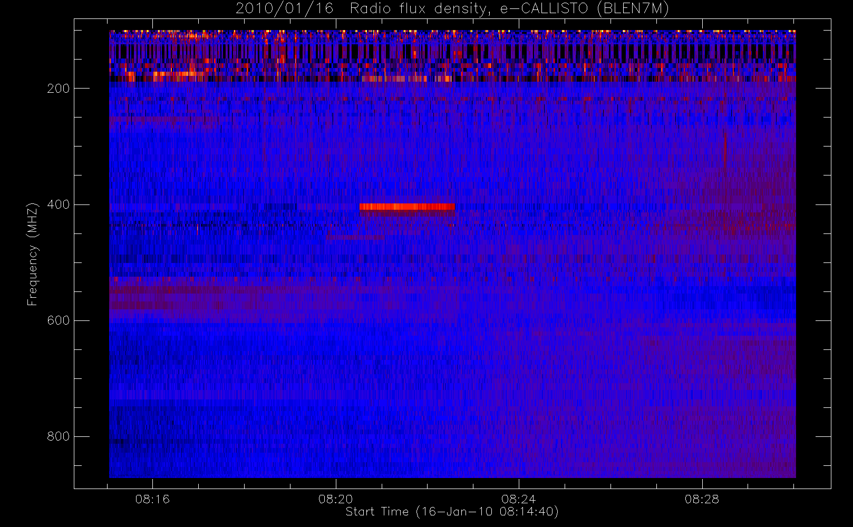853x527 pixels.
Task: Click the 800 frequency tick label
Action: click(59, 436)
